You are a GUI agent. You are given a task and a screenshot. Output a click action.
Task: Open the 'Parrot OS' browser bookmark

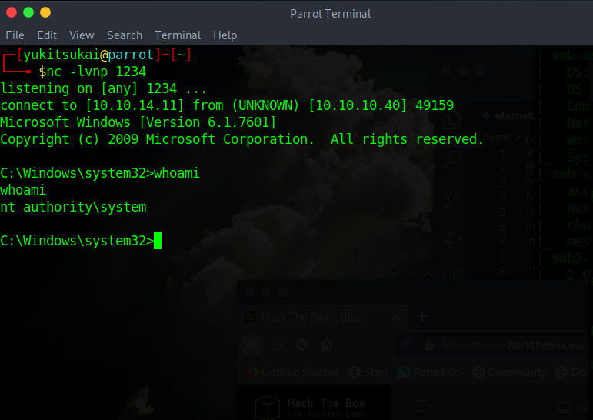431,372
